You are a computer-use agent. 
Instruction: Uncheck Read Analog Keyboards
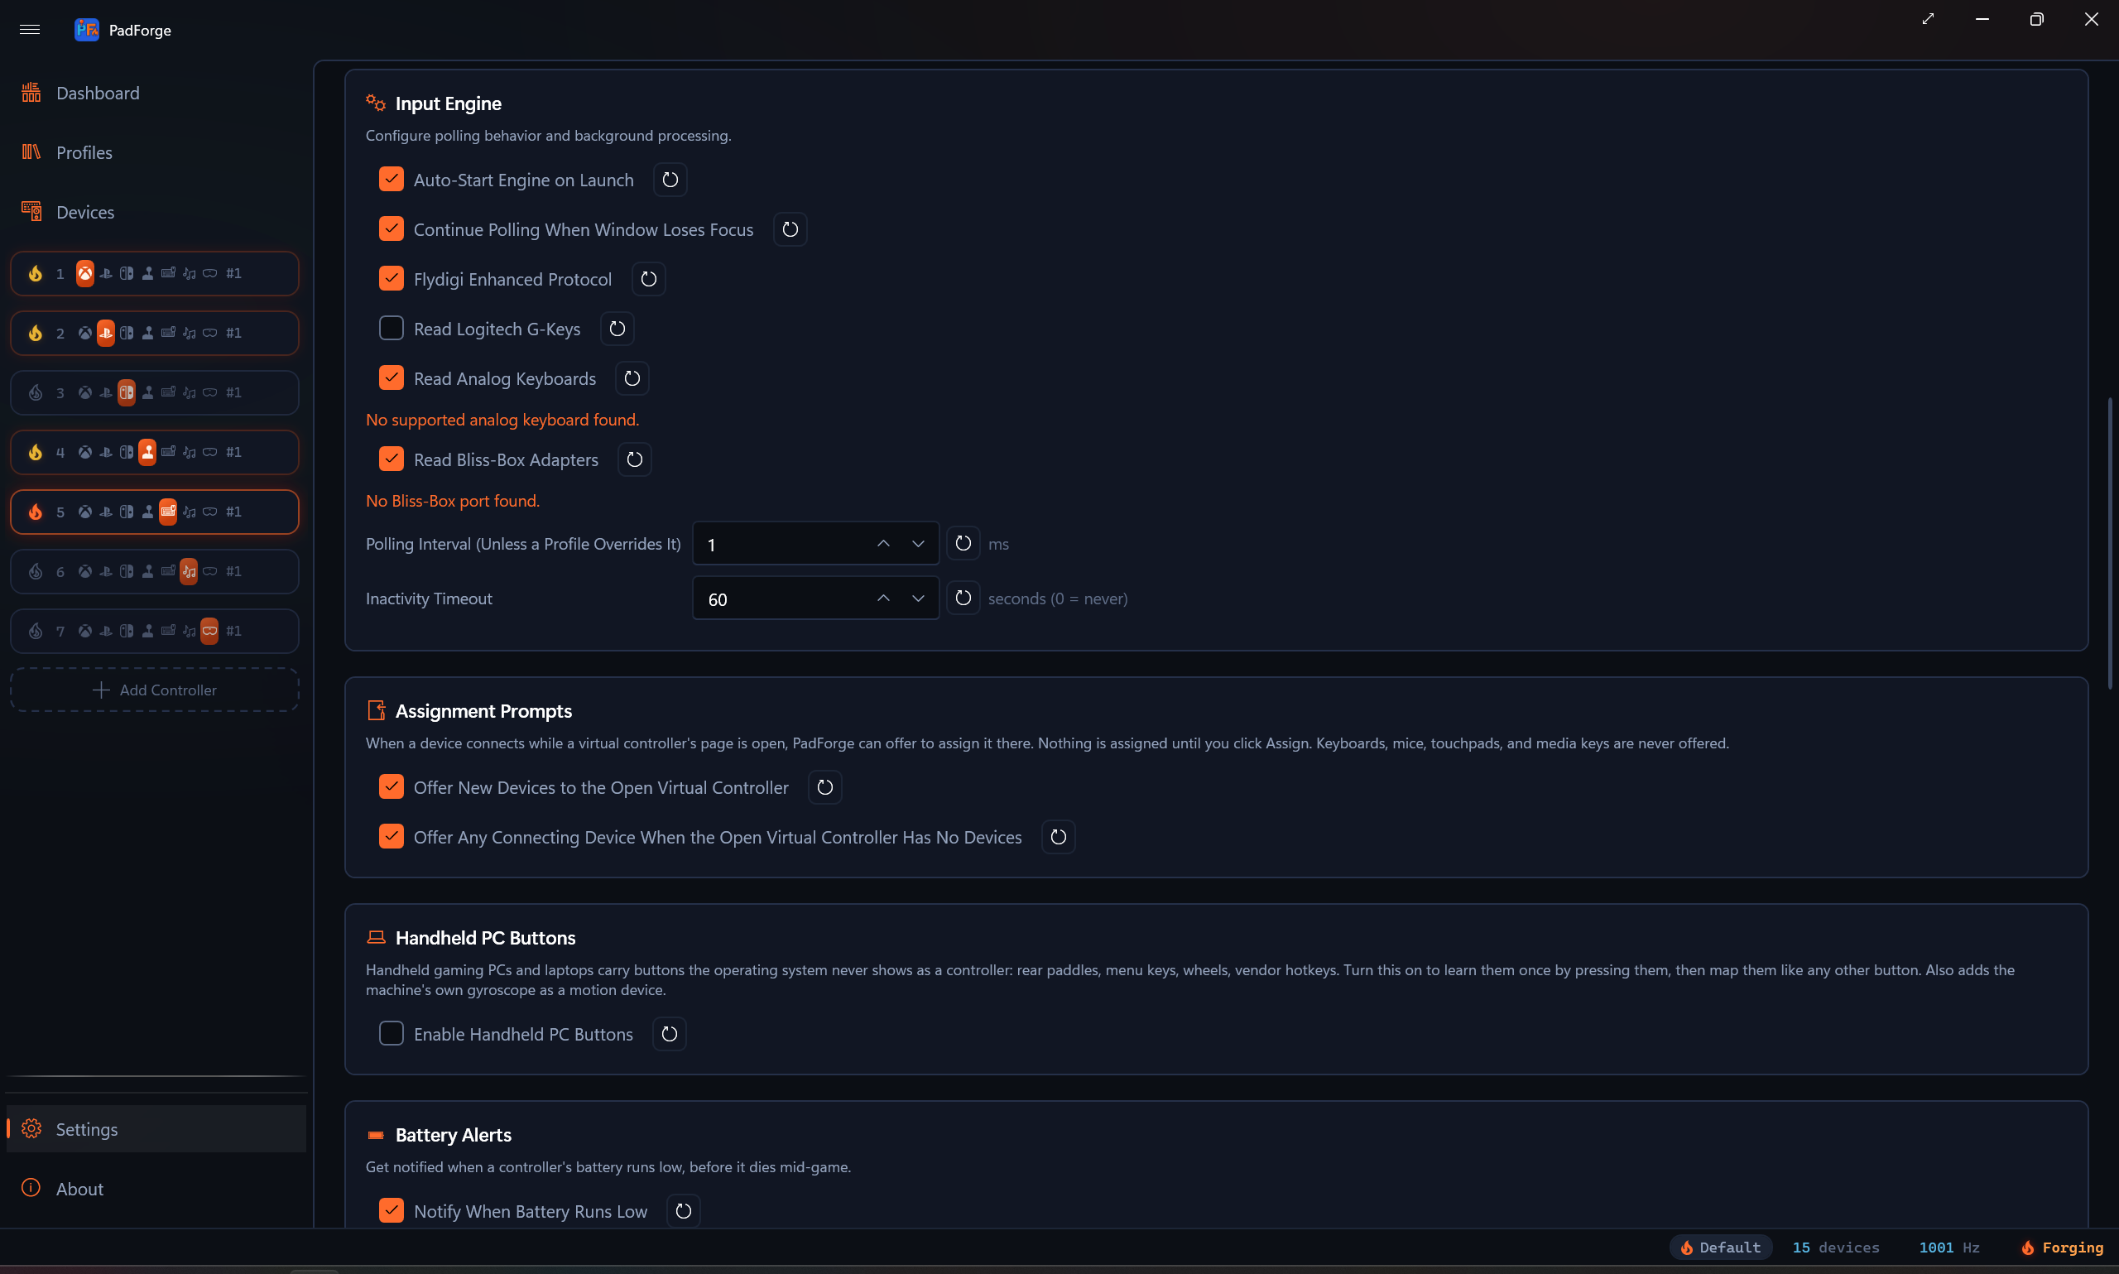(392, 378)
